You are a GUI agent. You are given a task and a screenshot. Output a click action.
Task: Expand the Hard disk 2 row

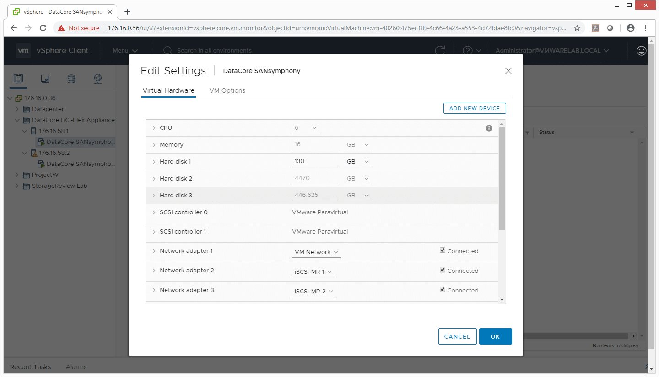tap(154, 179)
